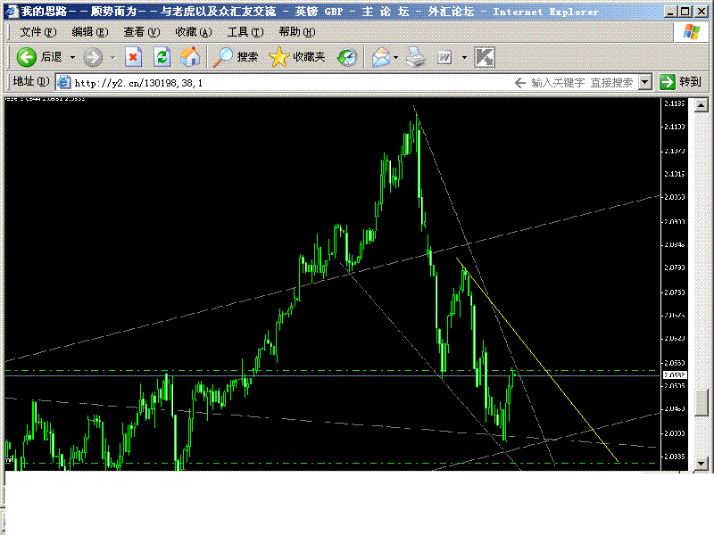
Task: Stop page loading with red X icon
Action: (x=133, y=57)
